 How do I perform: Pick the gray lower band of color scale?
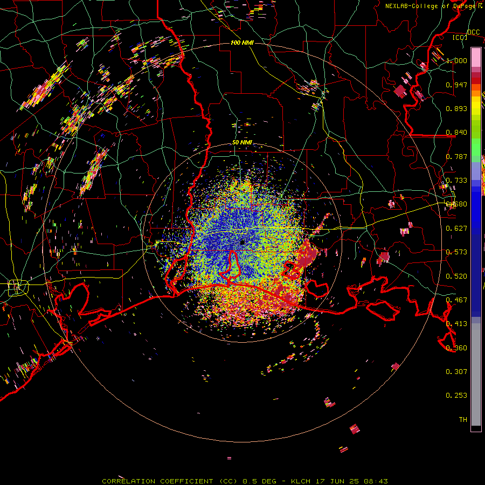pyautogui.click(x=476, y=375)
